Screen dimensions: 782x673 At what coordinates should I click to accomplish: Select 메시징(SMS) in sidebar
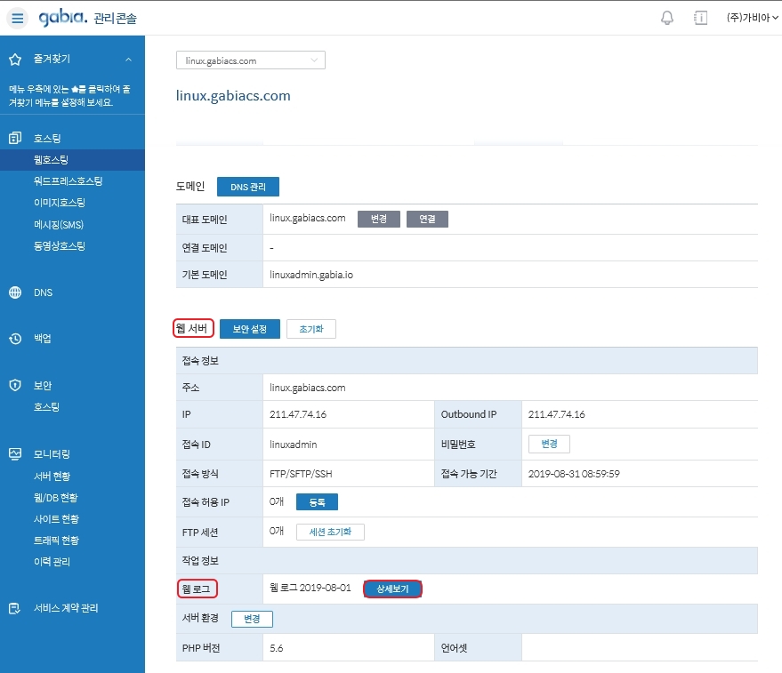click(59, 224)
